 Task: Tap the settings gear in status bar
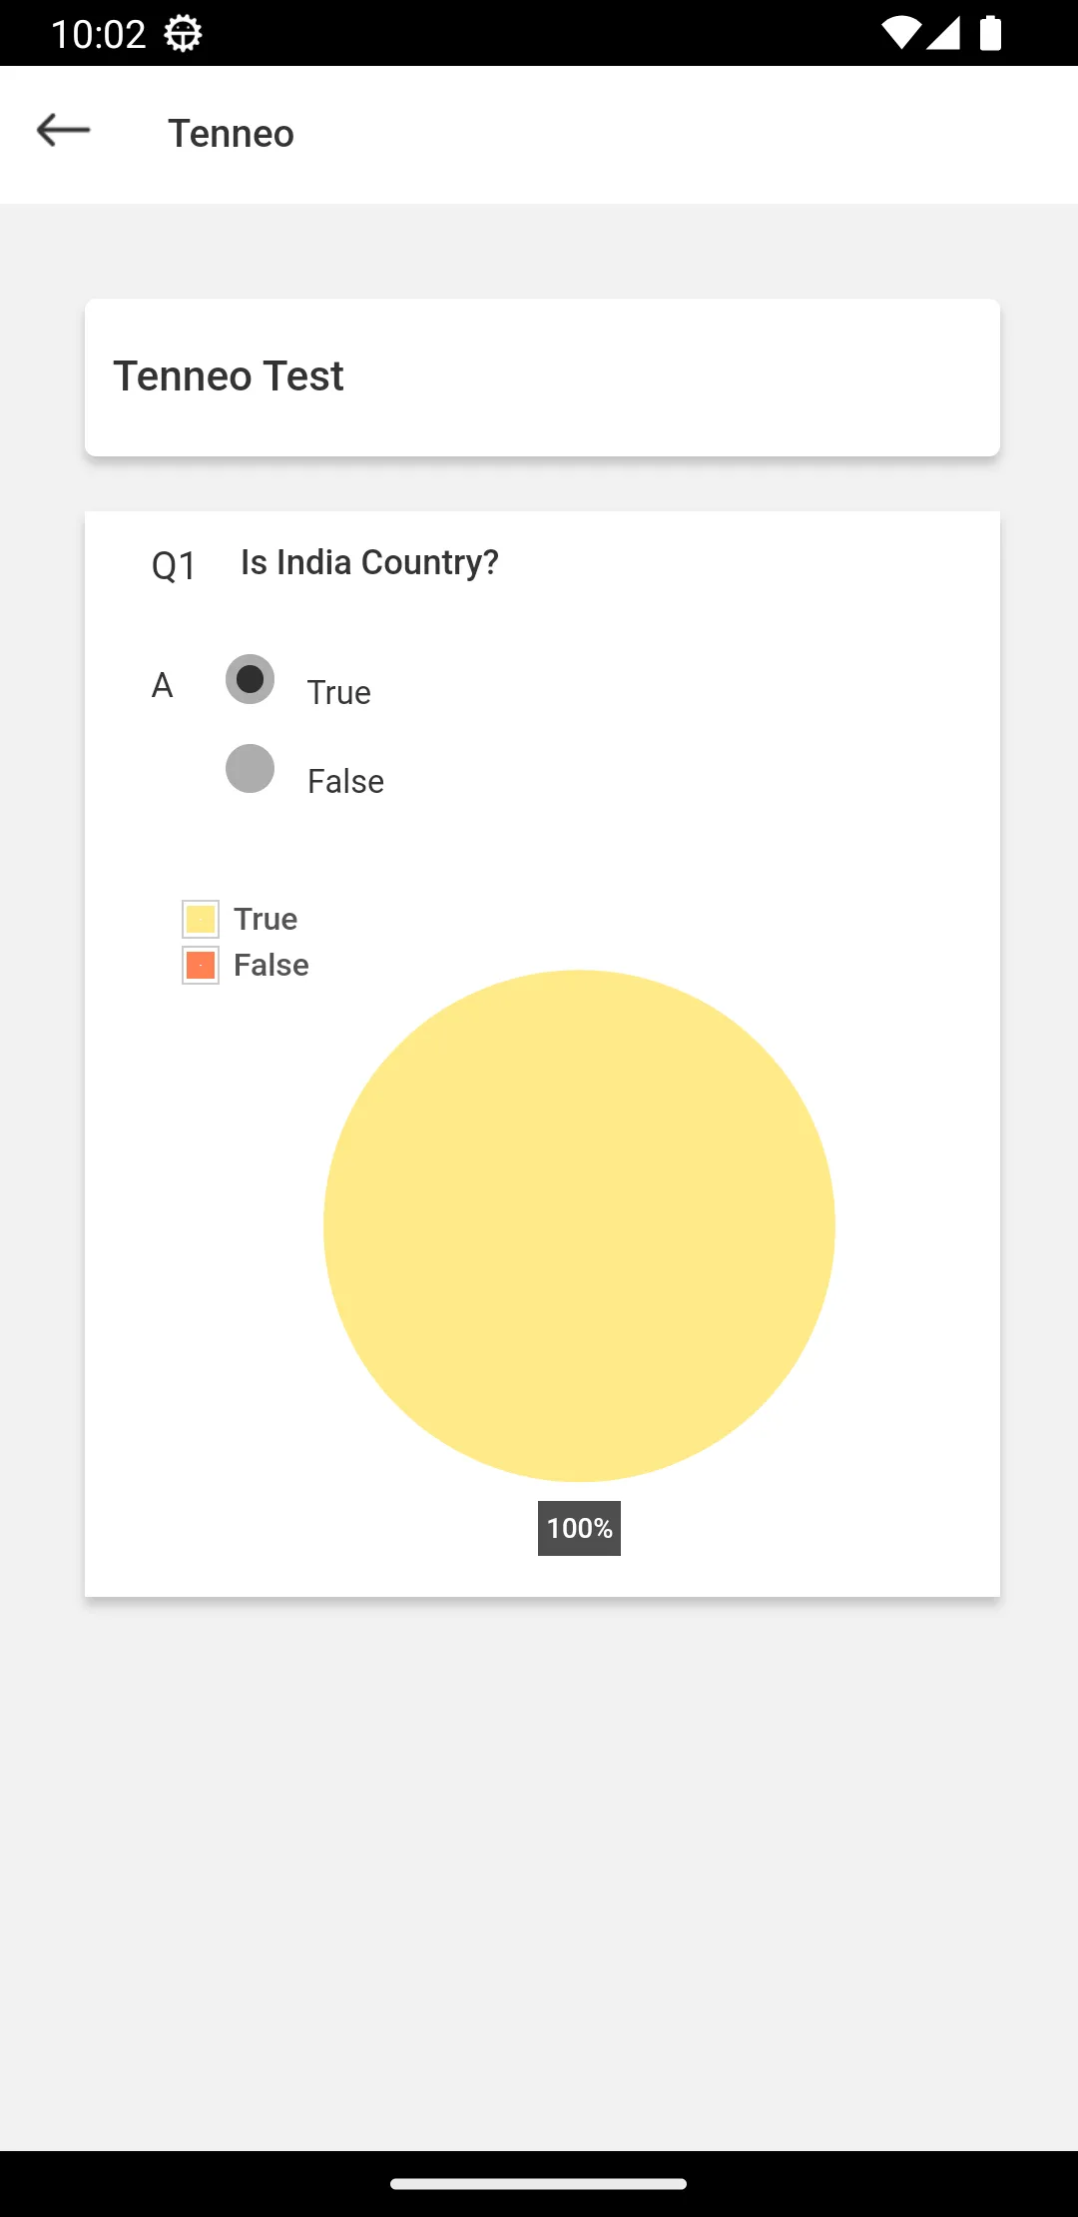tap(183, 34)
